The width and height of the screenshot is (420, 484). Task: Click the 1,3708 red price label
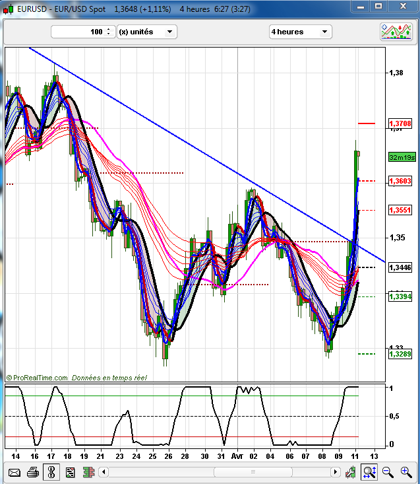click(x=400, y=123)
